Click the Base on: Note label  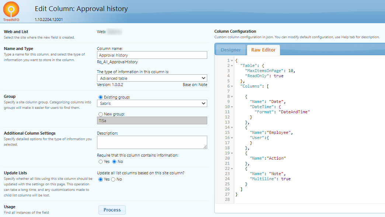[195, 85]
